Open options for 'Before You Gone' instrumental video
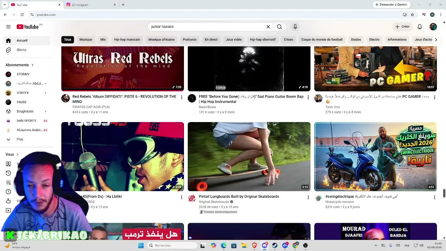The width and height of the screenshot is (446, 251). pyautogui.click(x=308, y=98)
